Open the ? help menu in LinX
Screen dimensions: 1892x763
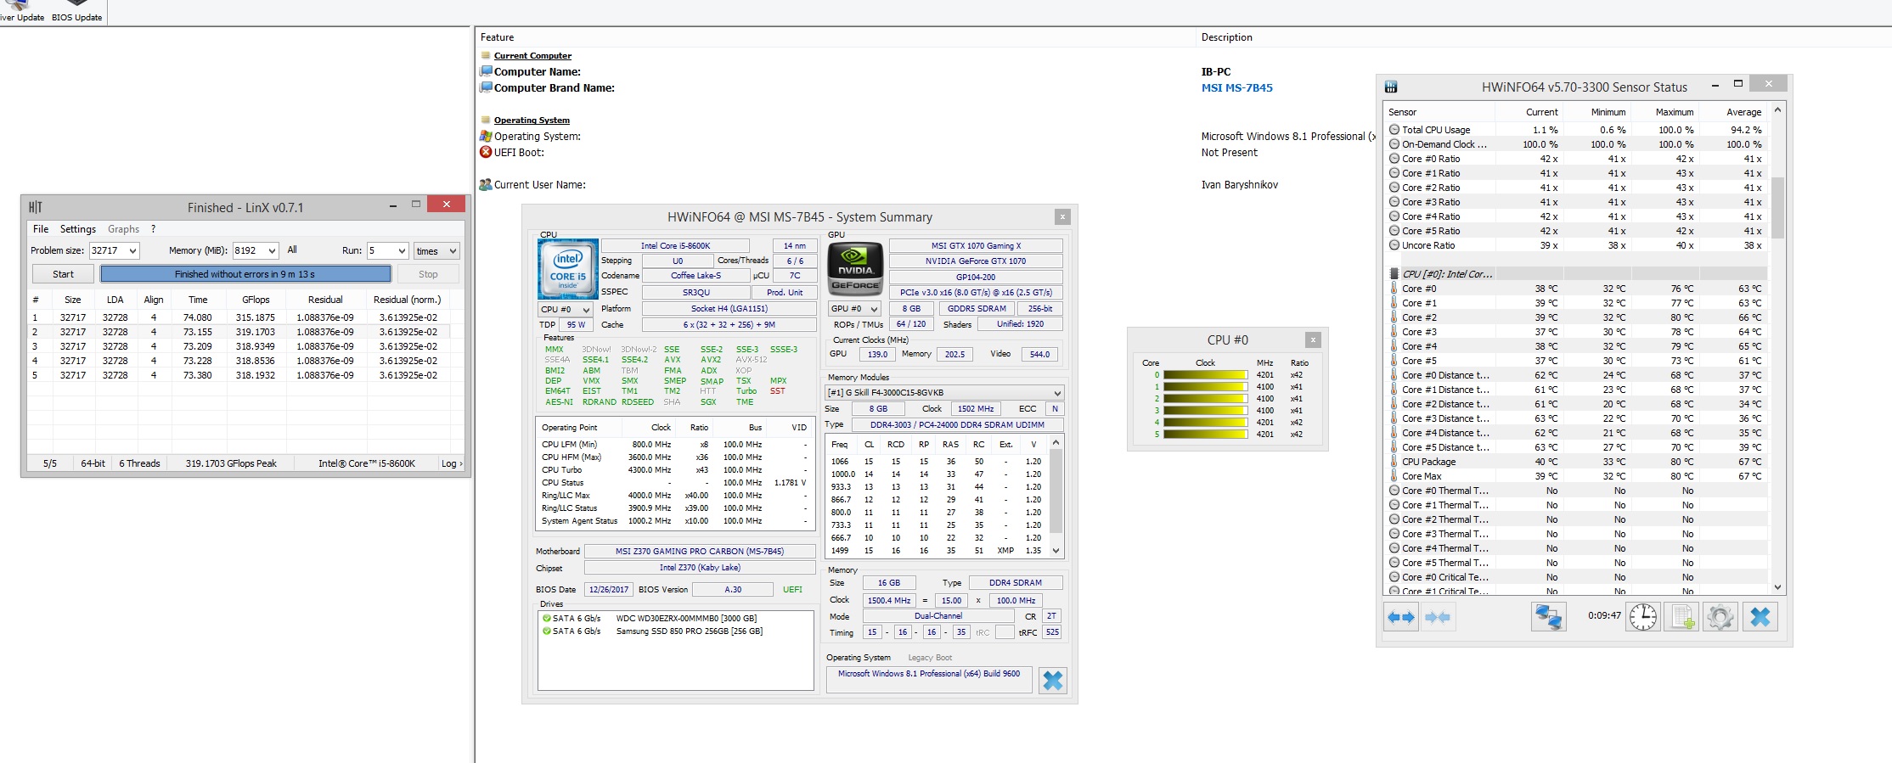coord(154,229)
